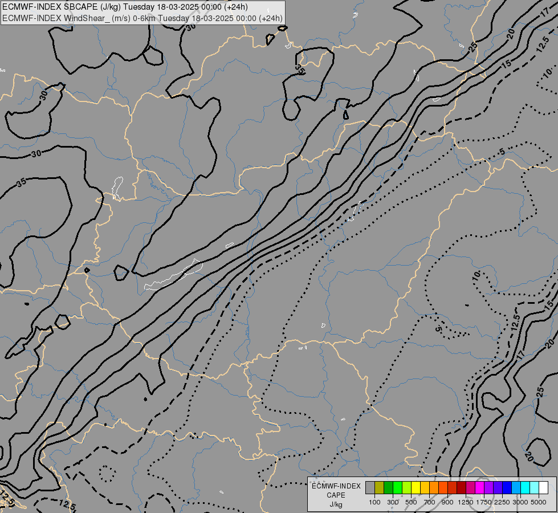
Task: Click the azure swatch left of 3000
Action: point(516,487)
